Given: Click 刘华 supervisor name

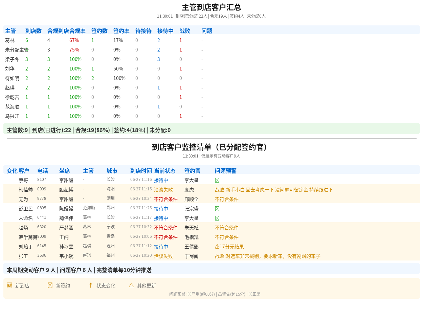Looking at the screenshot, I should 10,69.
